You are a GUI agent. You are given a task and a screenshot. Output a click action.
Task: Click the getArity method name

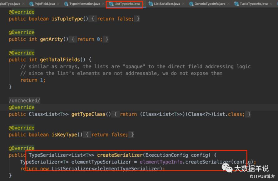point(52,39)
